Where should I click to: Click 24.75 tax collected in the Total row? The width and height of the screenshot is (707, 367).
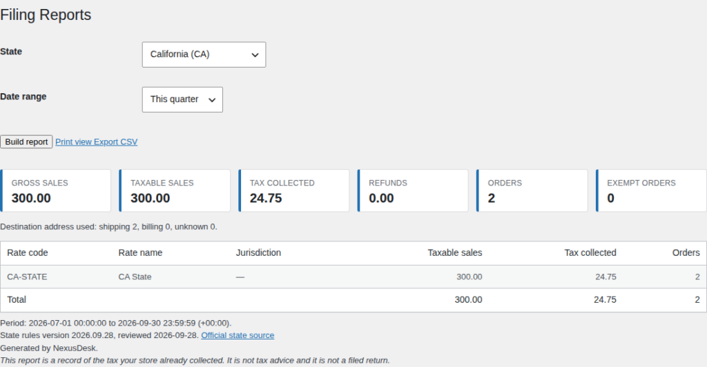[x=605, y=300]
